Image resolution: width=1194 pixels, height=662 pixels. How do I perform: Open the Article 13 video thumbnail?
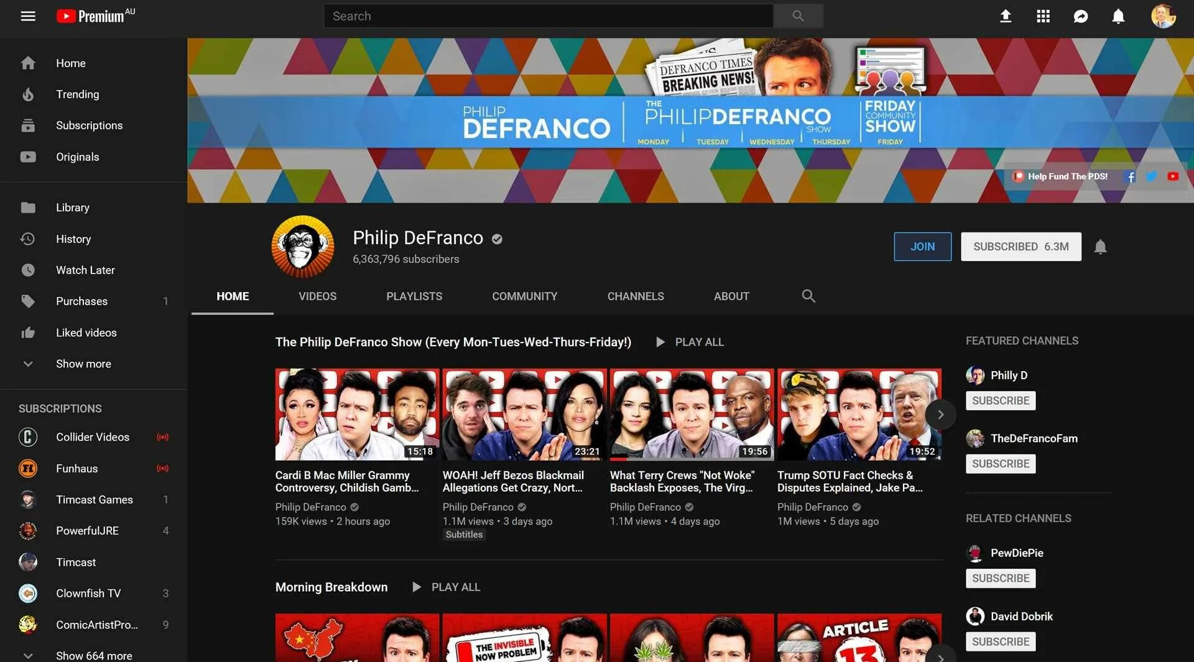click(859, 638)
